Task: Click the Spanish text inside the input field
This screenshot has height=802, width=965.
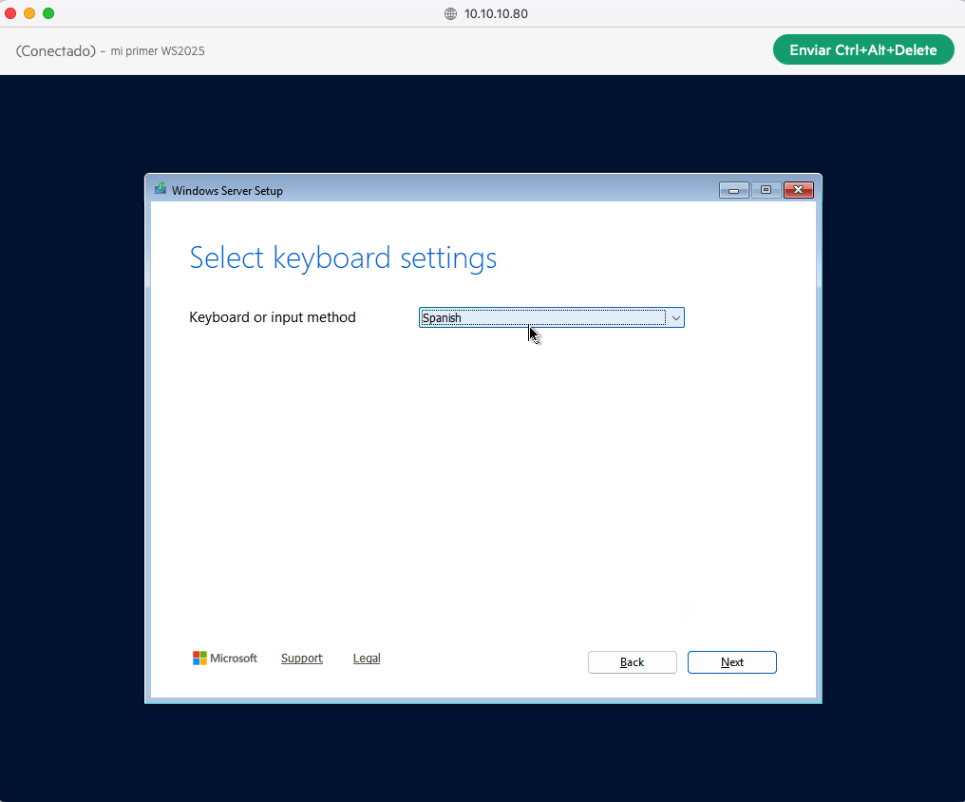Action: (x=442, y=316)
